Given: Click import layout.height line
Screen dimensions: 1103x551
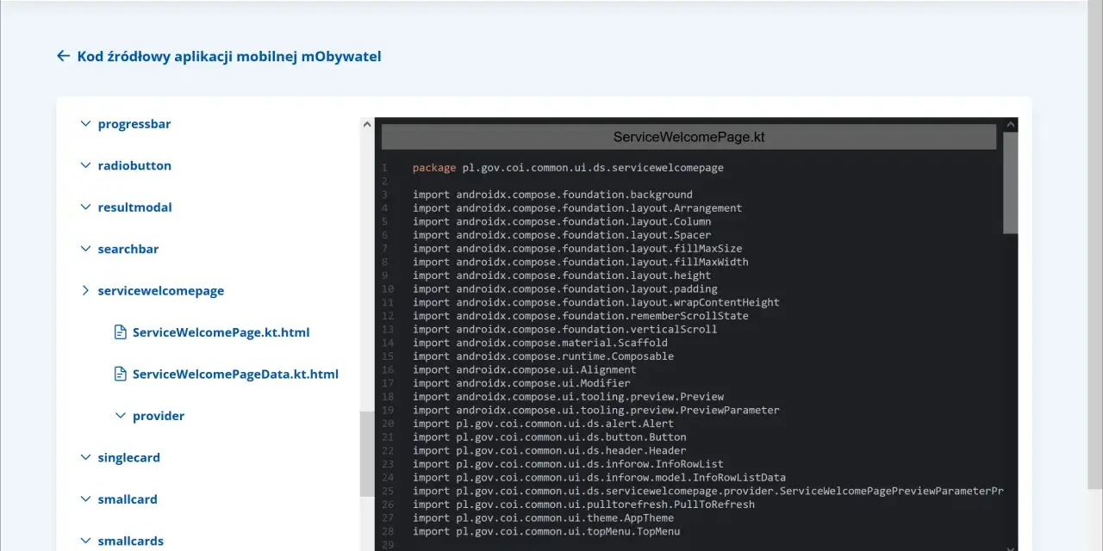Looking at the screenshot, I should (x=562, y=275).
